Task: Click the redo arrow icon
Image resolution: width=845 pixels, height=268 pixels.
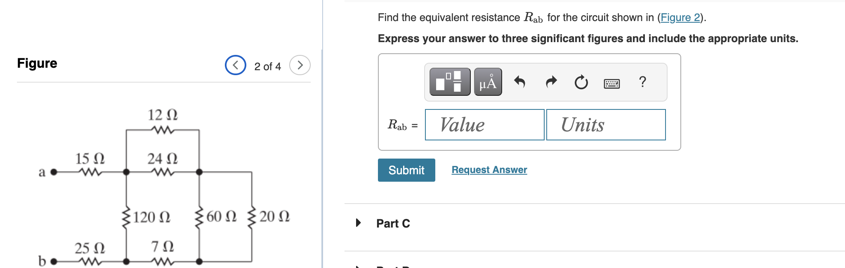Action: click(x=550, y=82)
